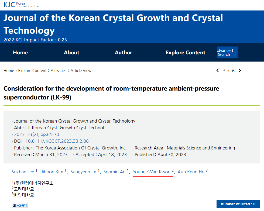Open author Young-Wan Kwon's link
This screenshot has height=211, width=264.
tap(152, 172)
